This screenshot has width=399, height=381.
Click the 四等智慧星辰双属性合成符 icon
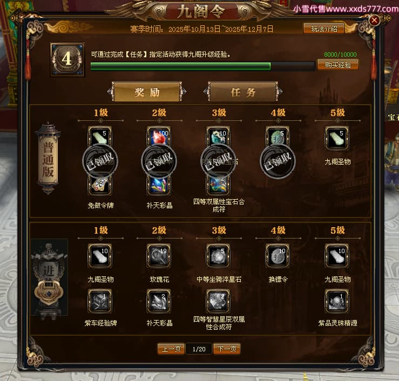(218, 301)
